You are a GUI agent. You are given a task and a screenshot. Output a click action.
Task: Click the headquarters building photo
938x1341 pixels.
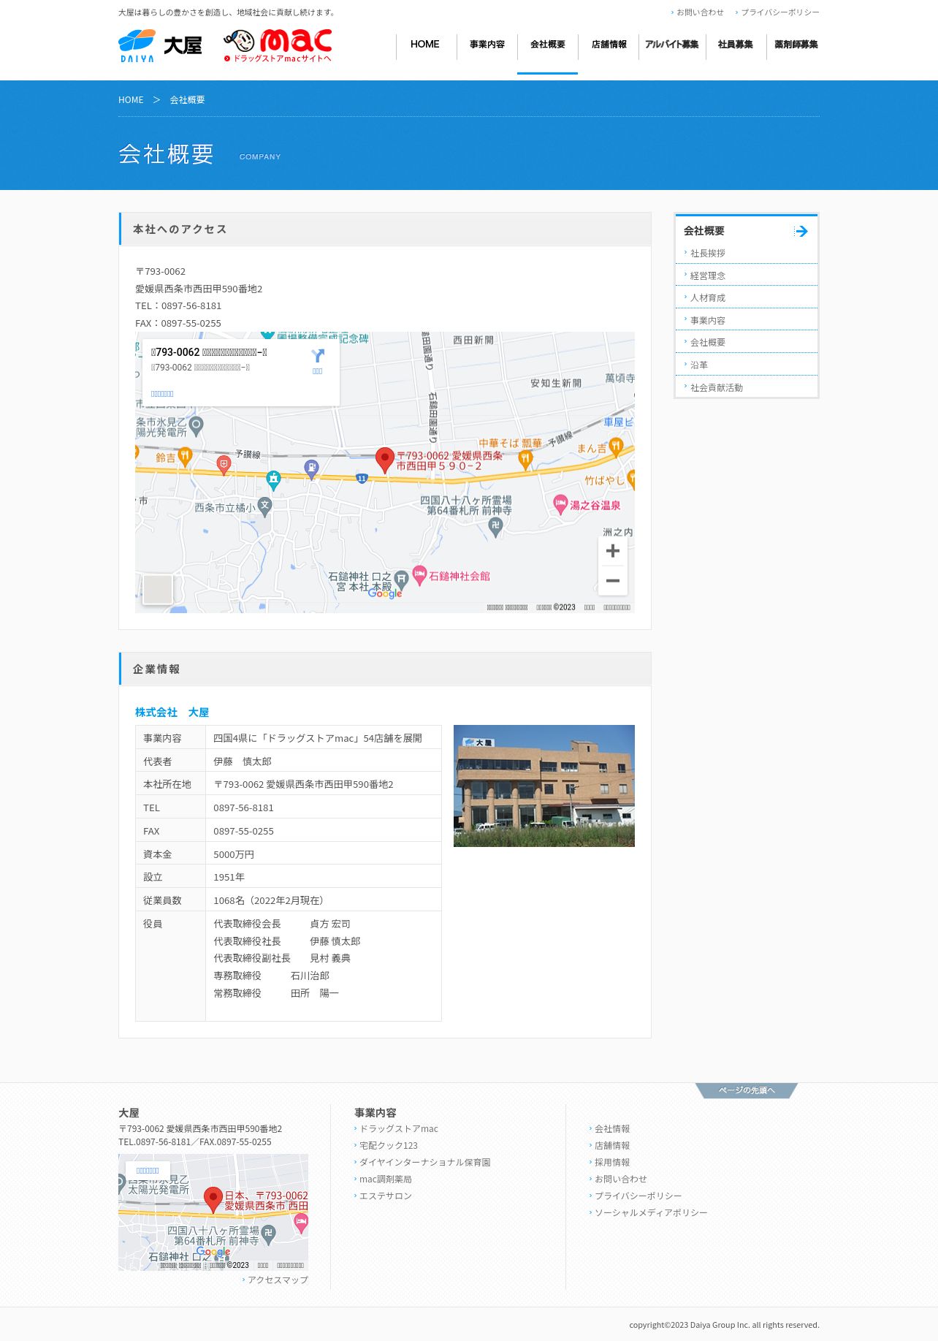click(544, 786)
